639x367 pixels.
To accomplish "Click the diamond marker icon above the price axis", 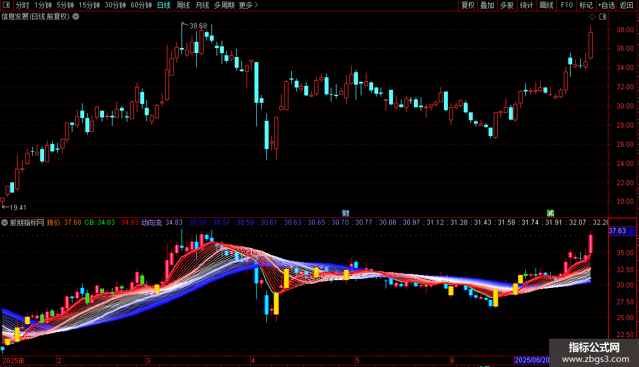I will [x=593, y=17].
